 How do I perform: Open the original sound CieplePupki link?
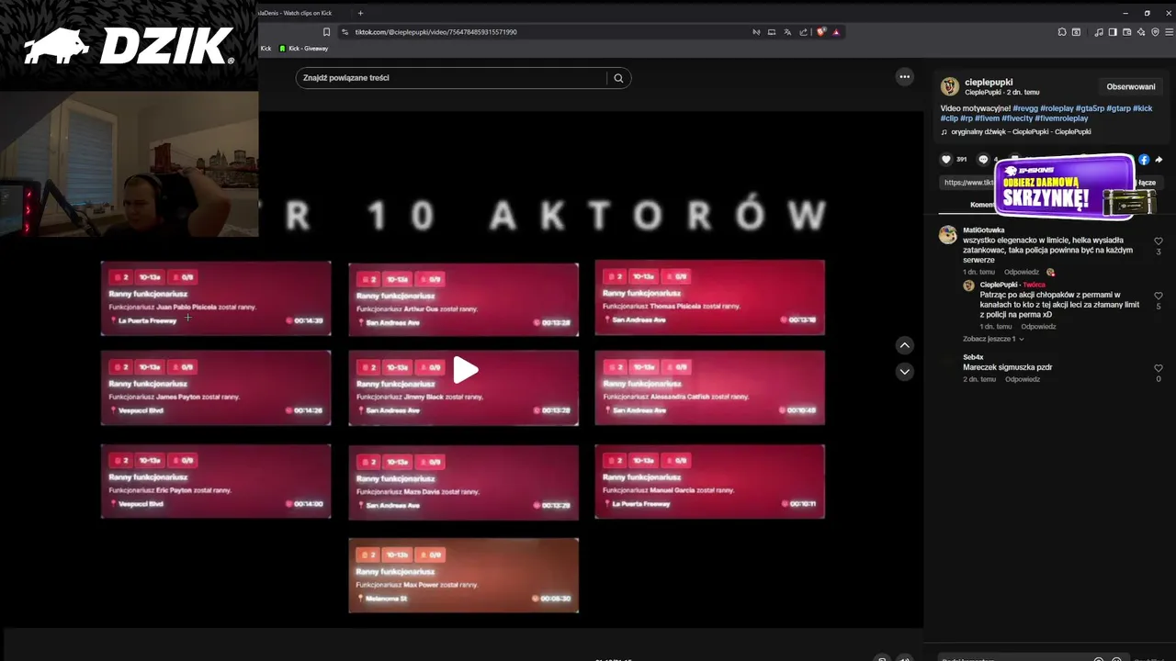pyautogui.click(x=1021, y=132)
